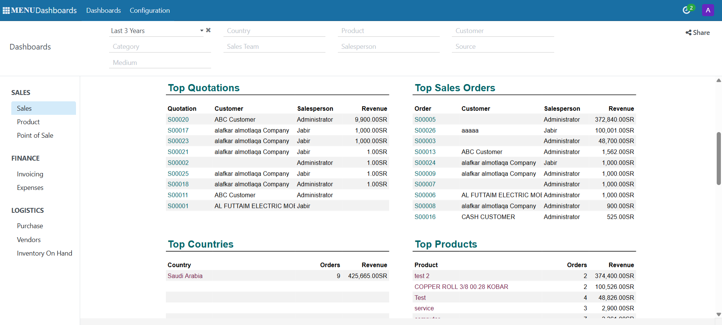Open quotation S00020
722x325 pixels.
(x=178, y=120)
